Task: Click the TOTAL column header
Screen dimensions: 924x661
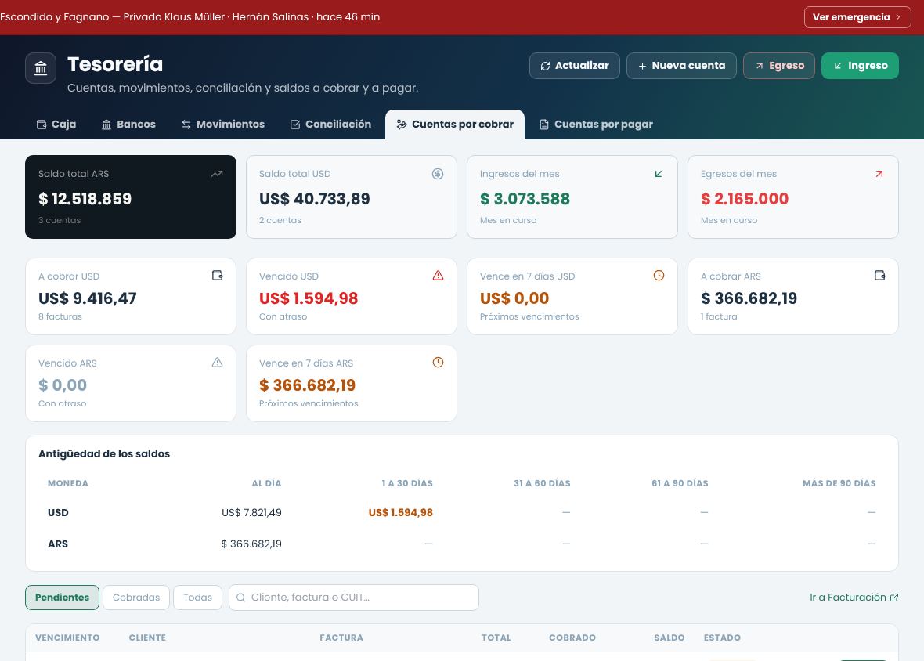Action: [496, 638]
